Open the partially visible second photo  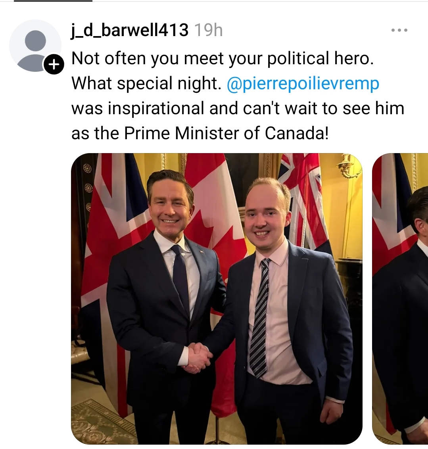click(x=400, y=299)
